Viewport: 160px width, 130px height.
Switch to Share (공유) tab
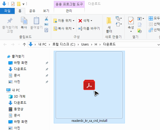coord(32,11)
